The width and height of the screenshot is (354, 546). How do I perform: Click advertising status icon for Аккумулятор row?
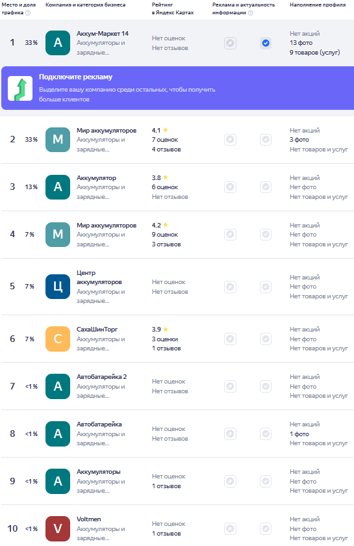[x=230, y=187]
